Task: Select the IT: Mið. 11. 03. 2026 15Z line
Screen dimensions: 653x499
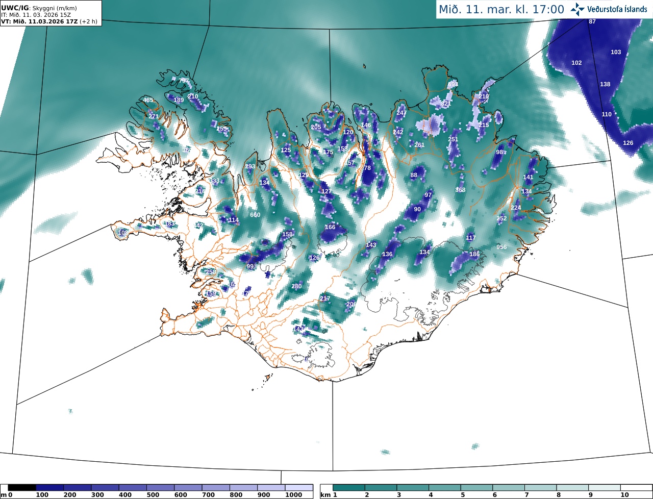Action: [36, 15]
